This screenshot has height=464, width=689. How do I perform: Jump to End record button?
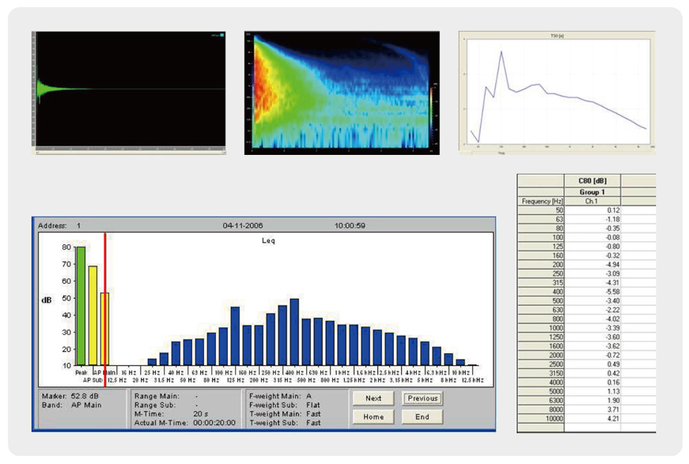click(x=422, y=417)
